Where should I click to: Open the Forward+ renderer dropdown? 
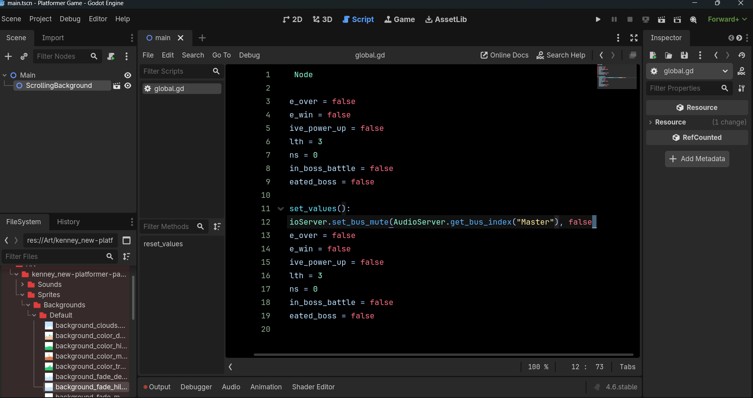click(x=727, y=19)
